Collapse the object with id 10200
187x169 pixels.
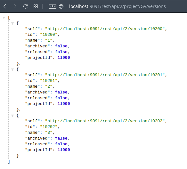coord(12,23)
